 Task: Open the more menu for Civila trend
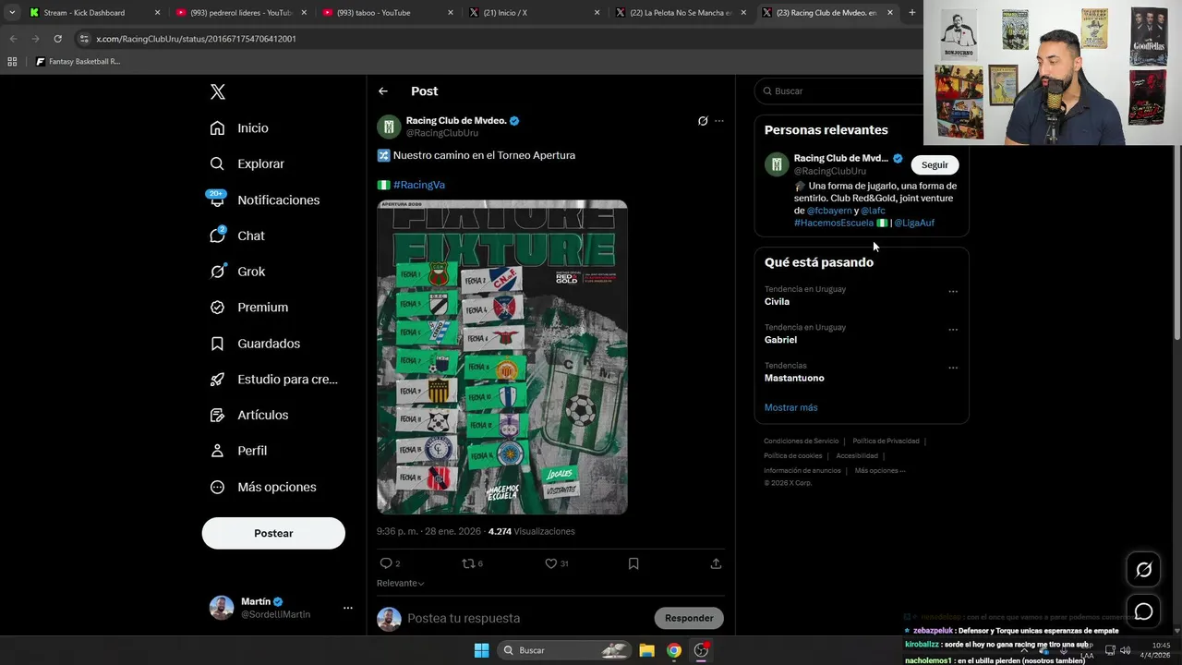tap(953, 292)
